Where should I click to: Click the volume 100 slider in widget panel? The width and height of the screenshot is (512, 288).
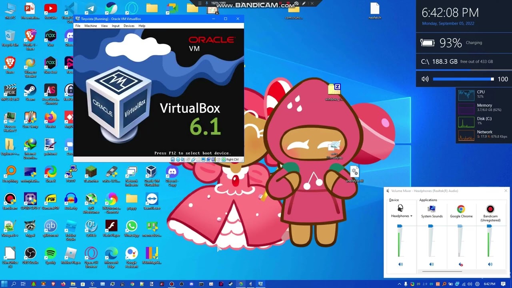pyautogui.click(x=462, y=79)
